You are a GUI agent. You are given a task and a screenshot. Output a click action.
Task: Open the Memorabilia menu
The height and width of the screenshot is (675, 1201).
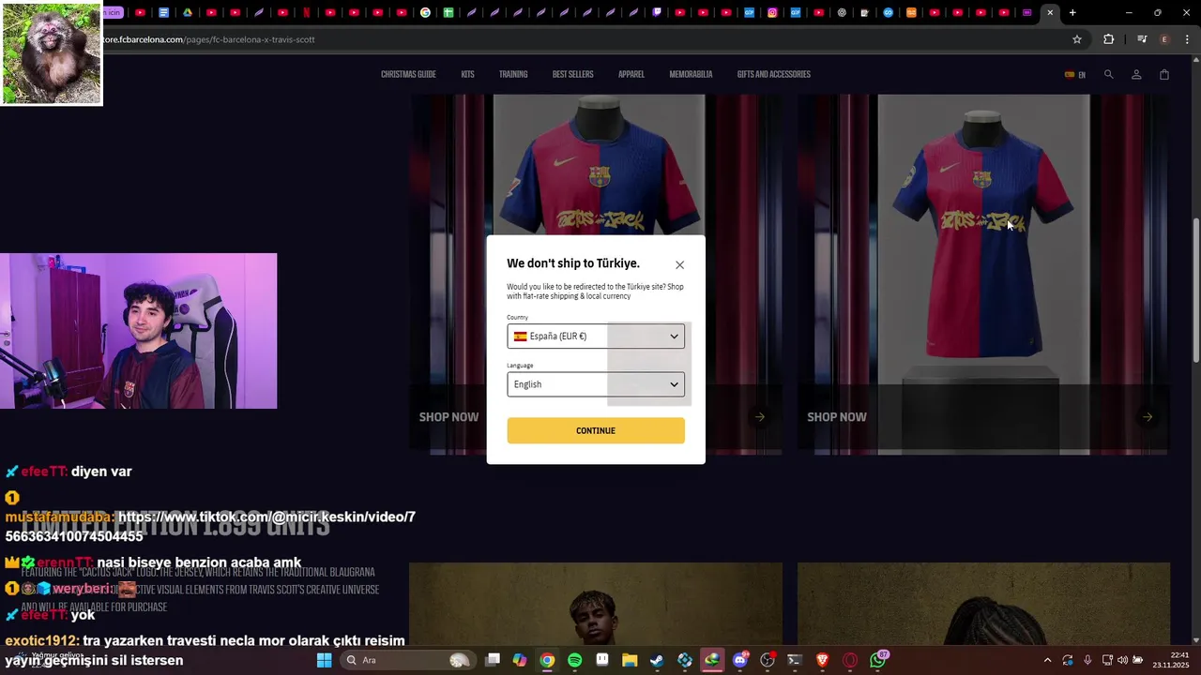pyautogui.click(x=691, y=74)
